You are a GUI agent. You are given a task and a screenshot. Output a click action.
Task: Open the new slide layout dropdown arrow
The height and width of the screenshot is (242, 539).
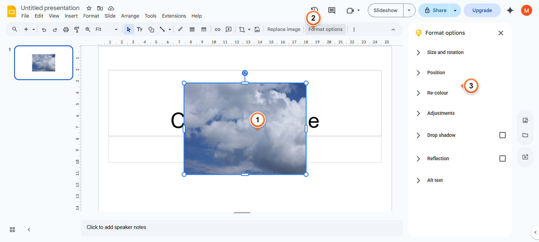pyautogui.click(x=34, y=29)
